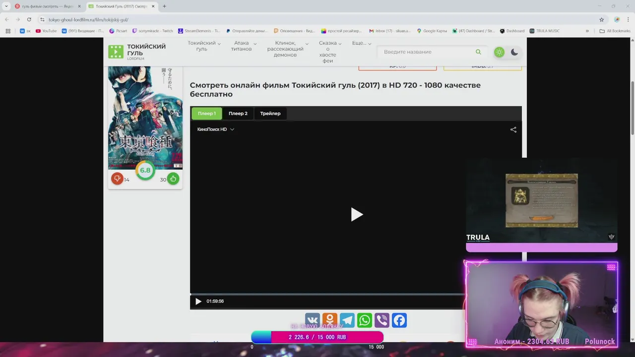Open the browser tab list dropdown
This screenshot has height=357, width=635.
[6, 6]
